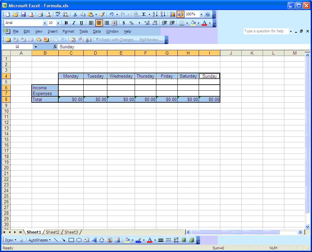Toggle Underline formatting

click(x=81, y=23)
